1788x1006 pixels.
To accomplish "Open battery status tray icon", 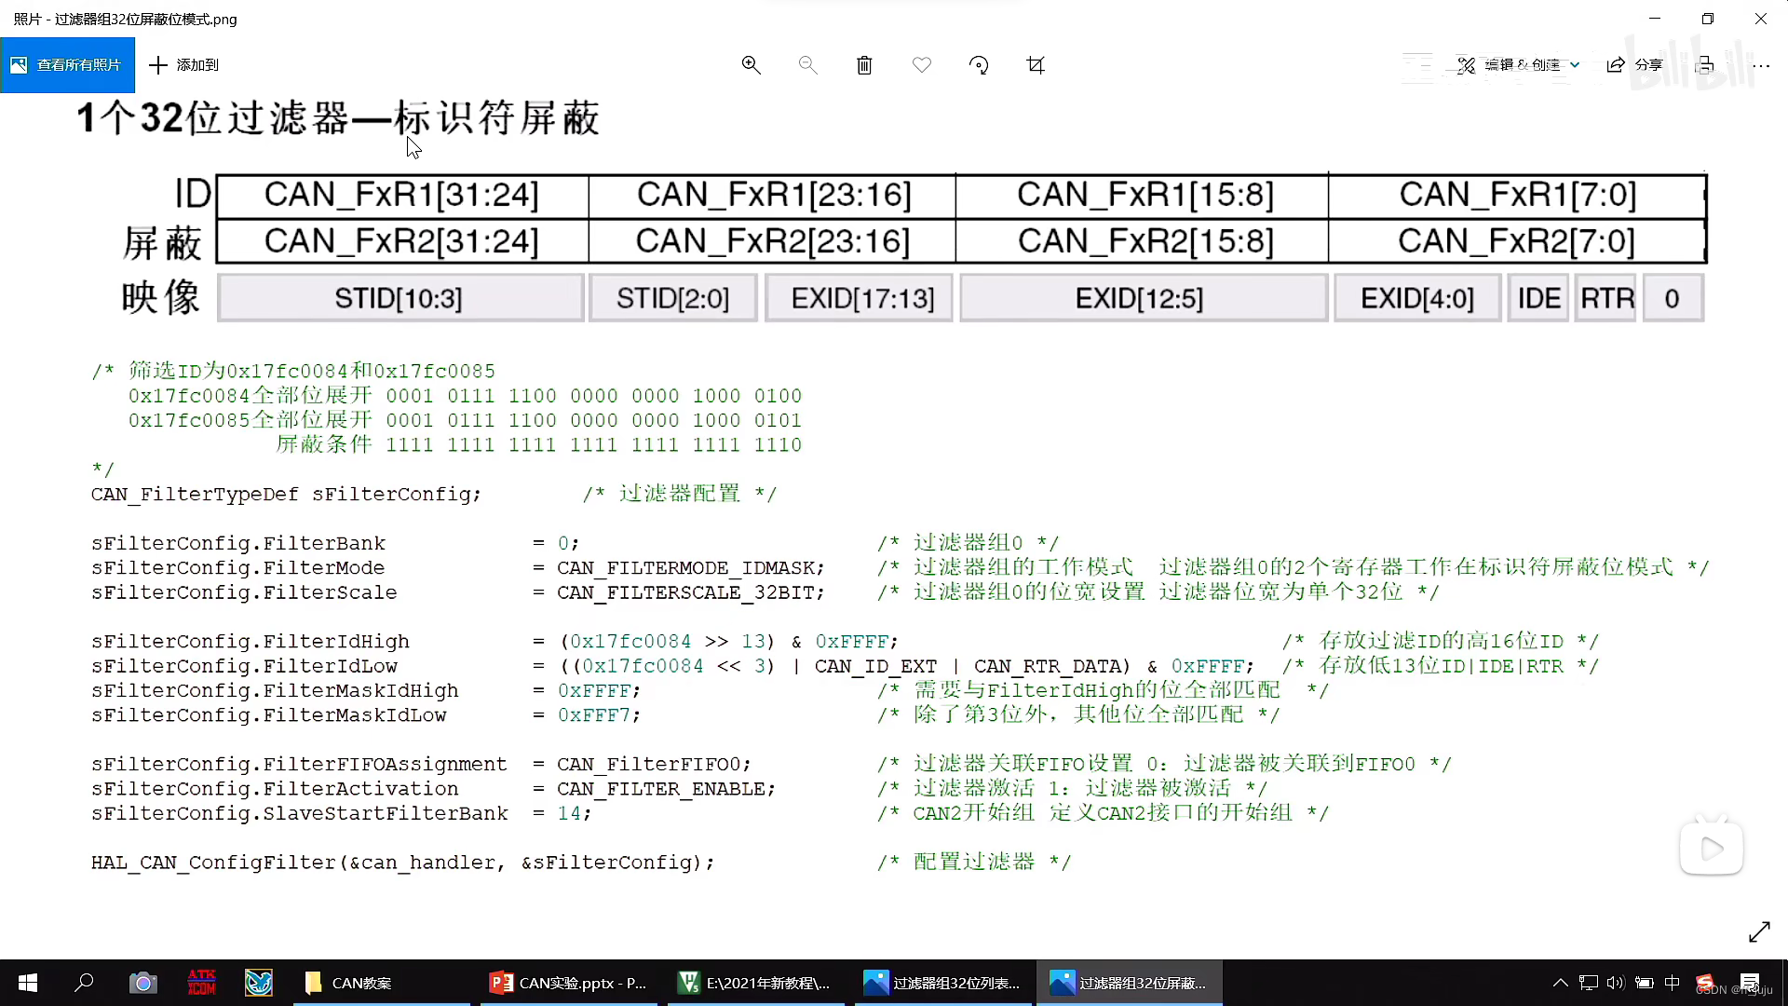I will (x=1645, y=983).
